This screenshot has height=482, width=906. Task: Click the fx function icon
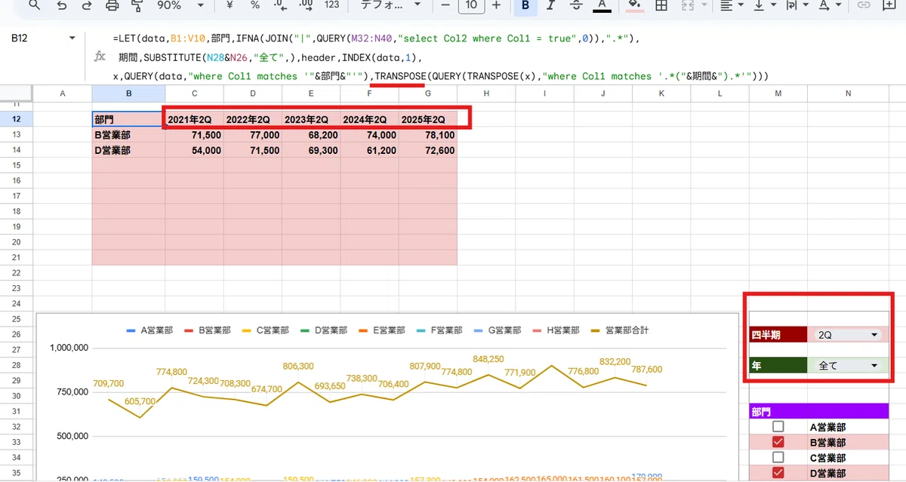(x=99, y=57)
